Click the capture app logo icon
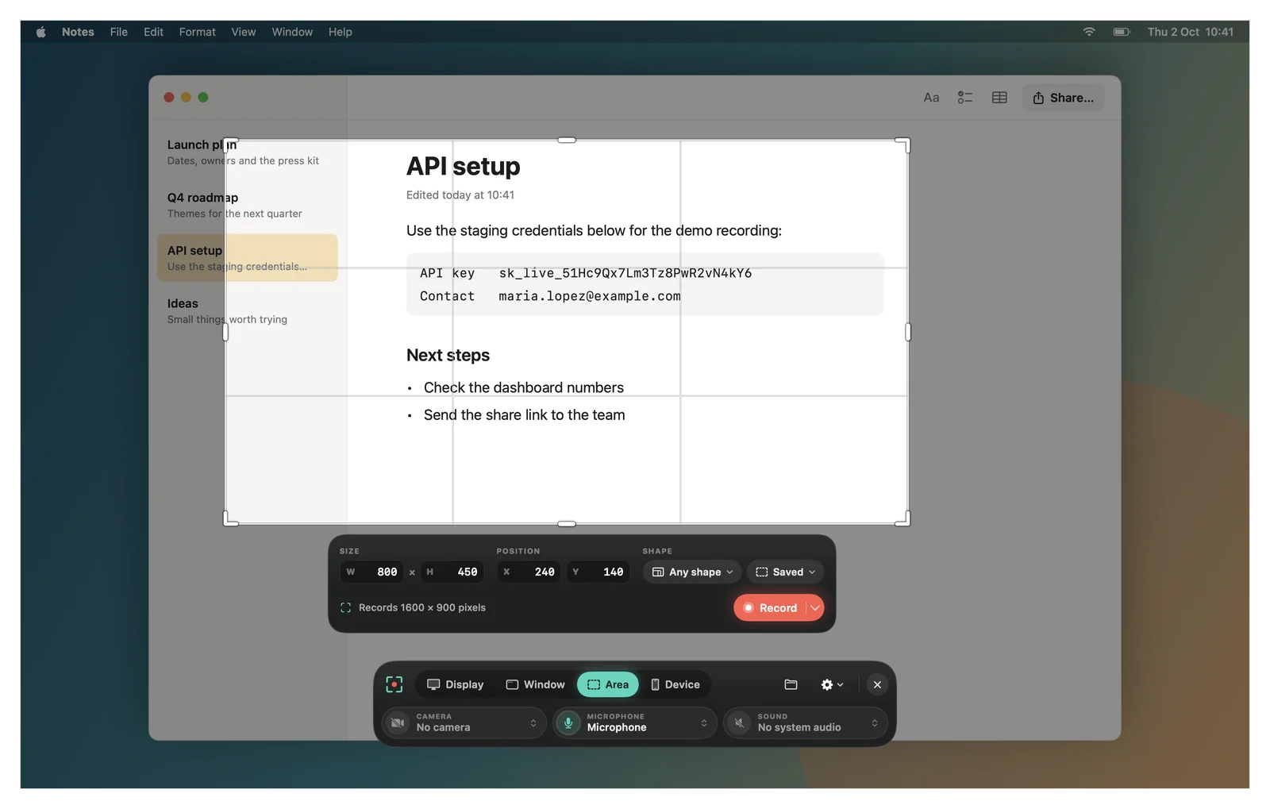Screen dimensions: 1270x809 [394, 684]
